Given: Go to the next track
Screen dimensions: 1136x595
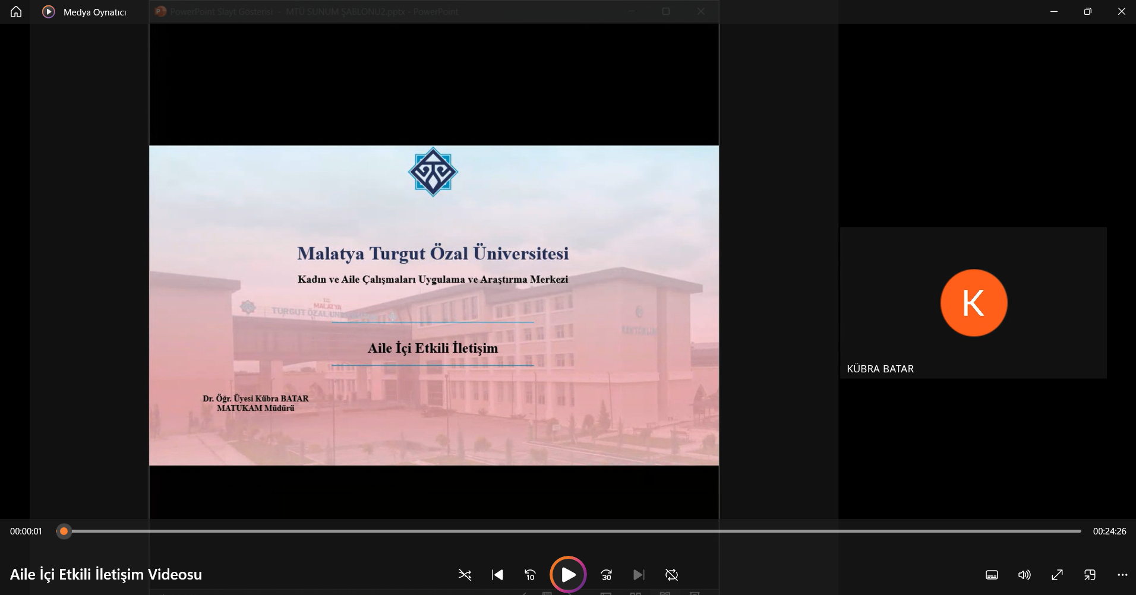Looking at the screenshot, I should coord(639,575).
